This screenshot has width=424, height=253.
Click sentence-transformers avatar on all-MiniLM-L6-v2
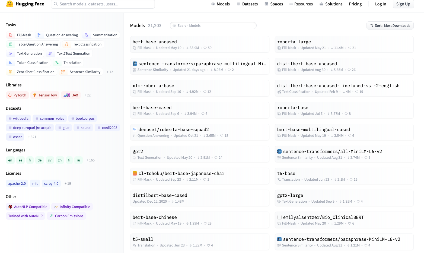tap(279, 151)
